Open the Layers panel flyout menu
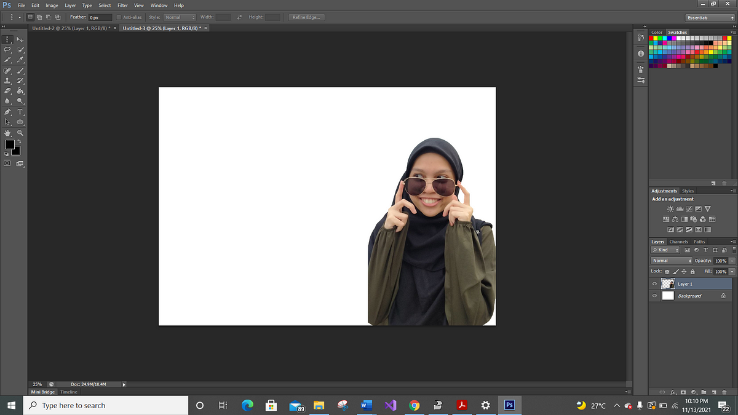This screenshot has width=738, height=415. tap(732, 242)
